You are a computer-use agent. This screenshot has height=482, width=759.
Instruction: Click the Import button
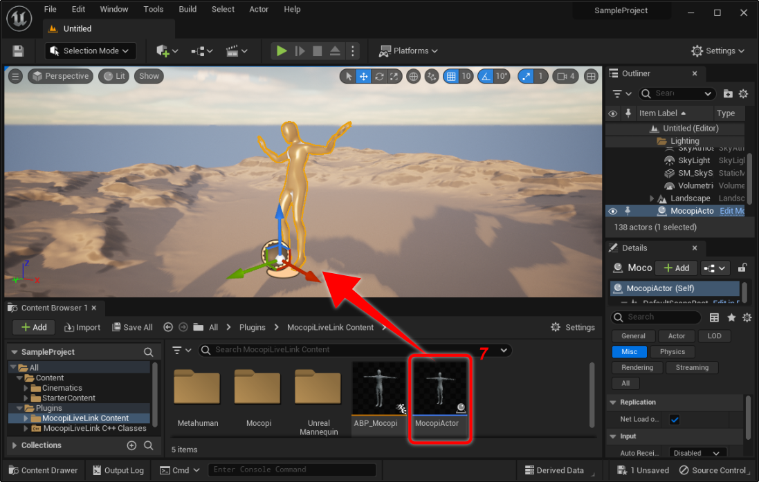[x=82, y=327]
